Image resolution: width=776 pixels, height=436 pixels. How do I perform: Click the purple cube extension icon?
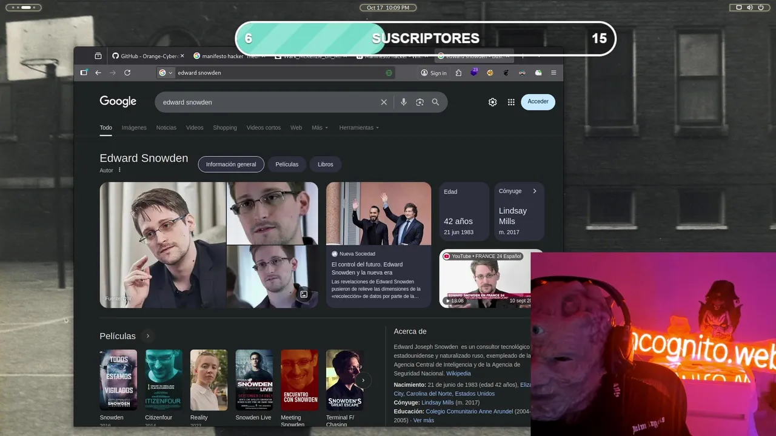pyautogui.click(x=474, y=72)
